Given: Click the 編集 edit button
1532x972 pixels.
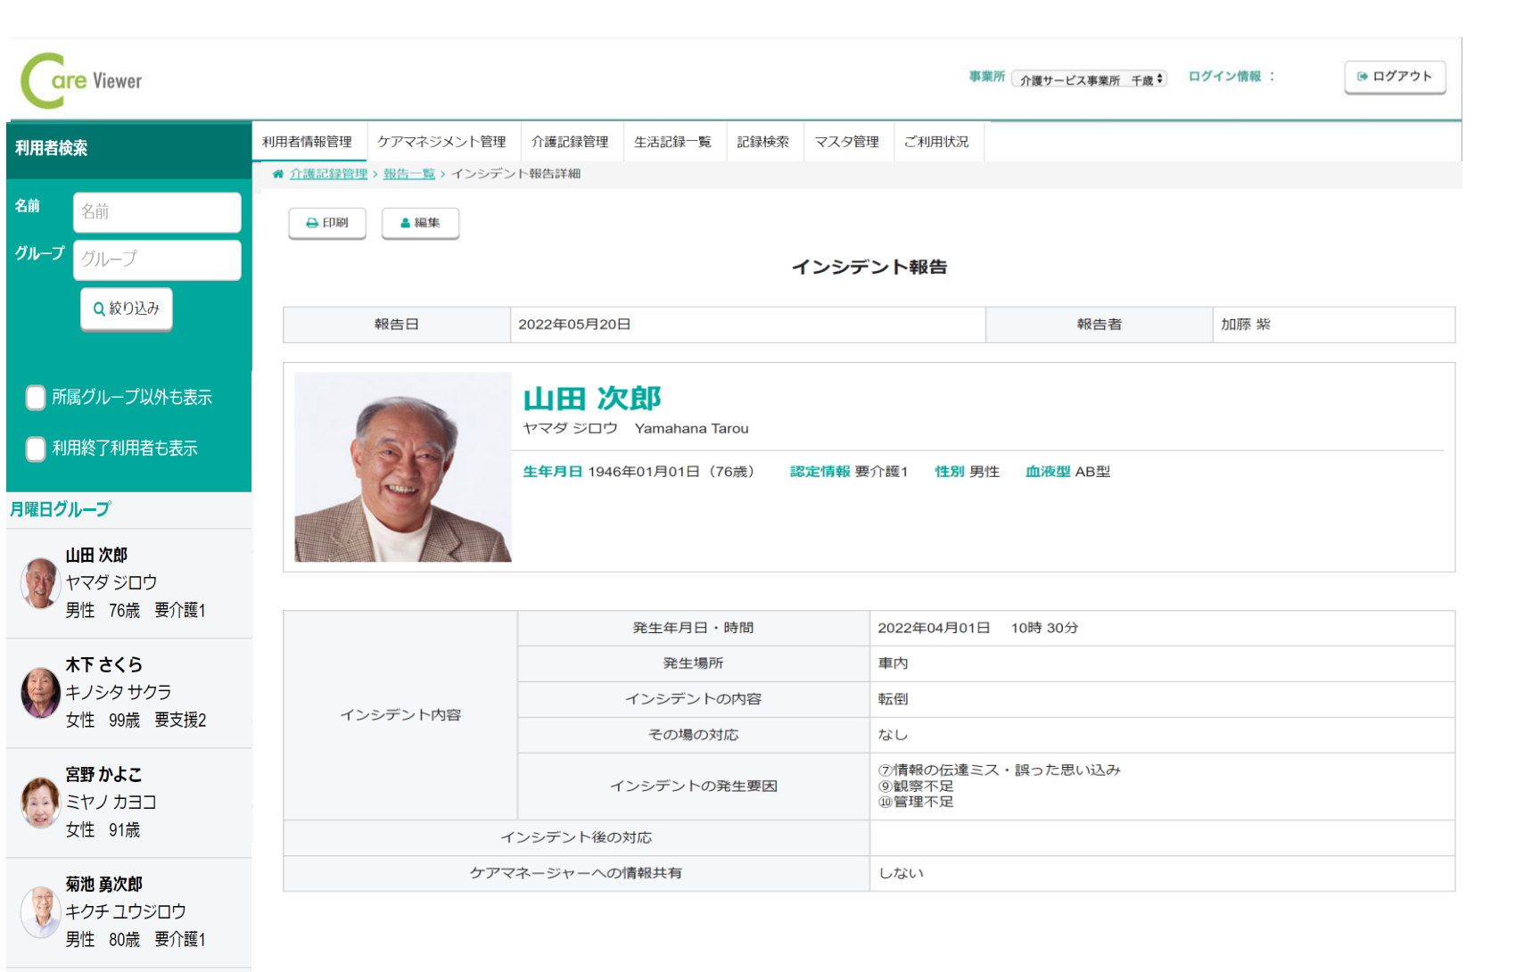Looking at the screenshot, I should click(420, 223).
